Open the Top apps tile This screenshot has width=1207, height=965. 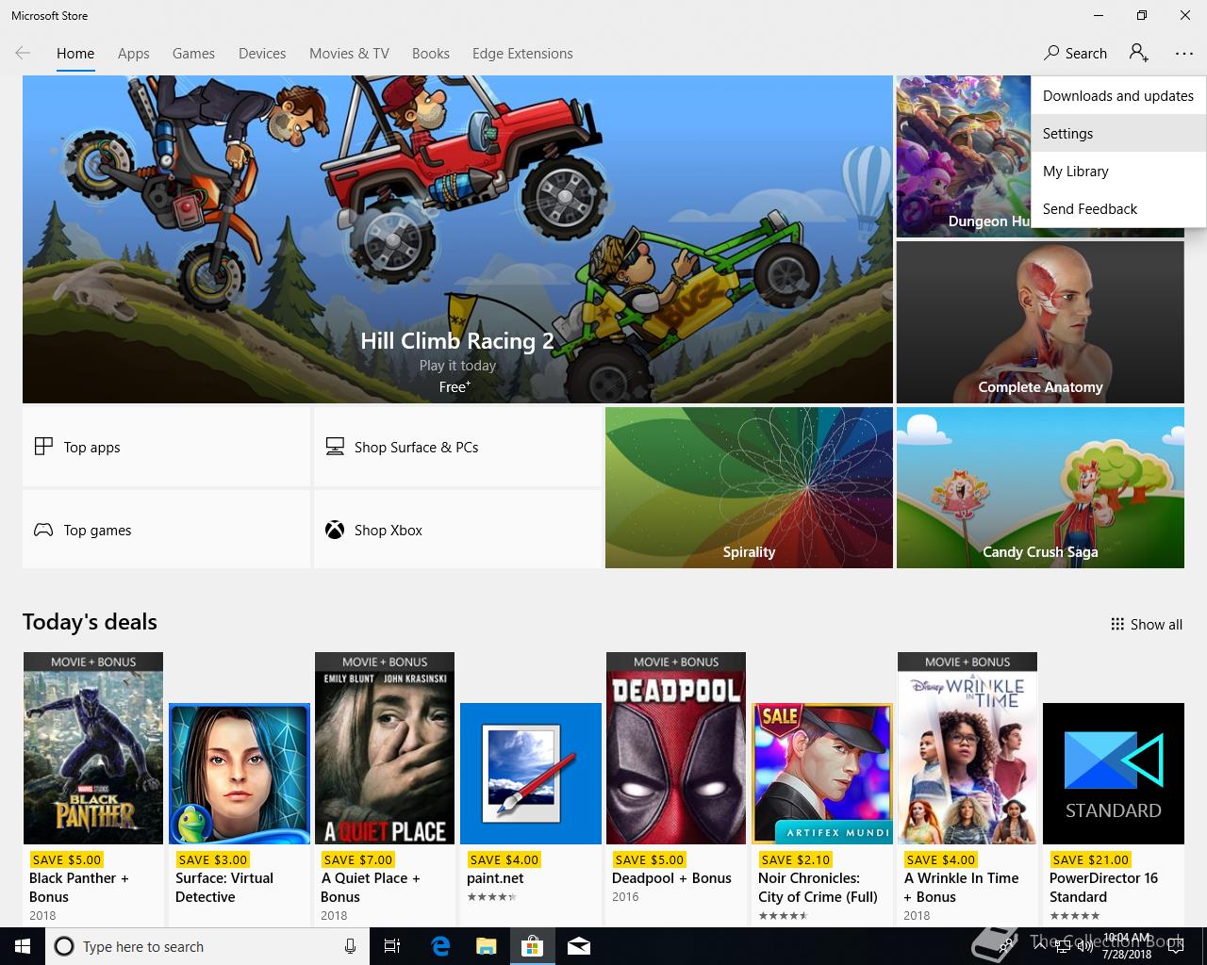(x=167, y=447)
